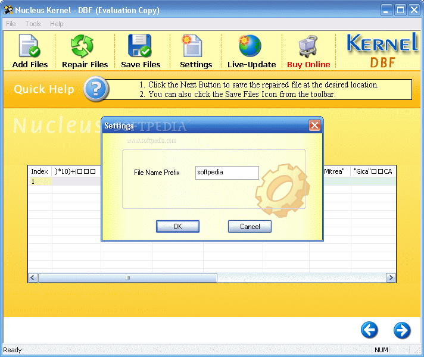
Task: Click the File Name Prefix label
Action: pos(157,173)
